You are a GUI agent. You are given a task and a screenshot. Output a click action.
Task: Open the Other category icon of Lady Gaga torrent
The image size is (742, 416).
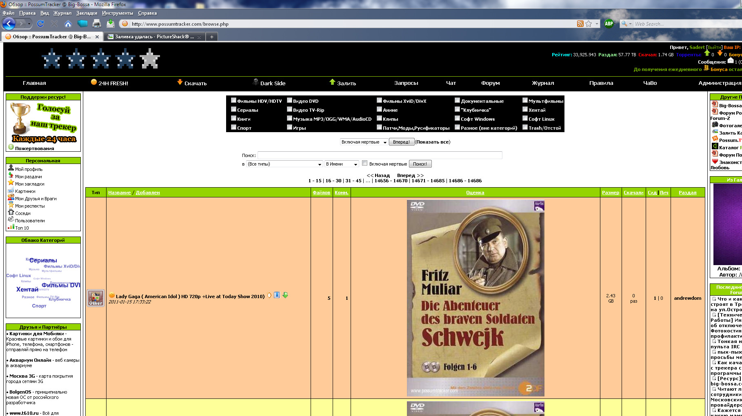[x=96, y=298]
